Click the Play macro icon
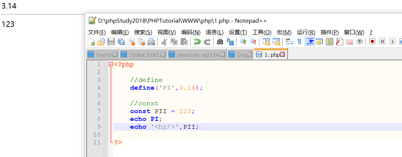The height and width of the screenshot is (157, 402). tap(392, 42)
